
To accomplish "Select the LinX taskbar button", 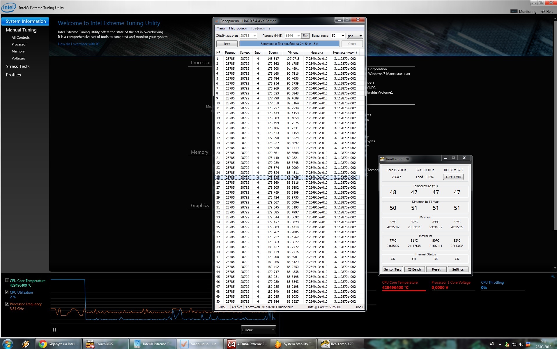I will click(200, 344).
